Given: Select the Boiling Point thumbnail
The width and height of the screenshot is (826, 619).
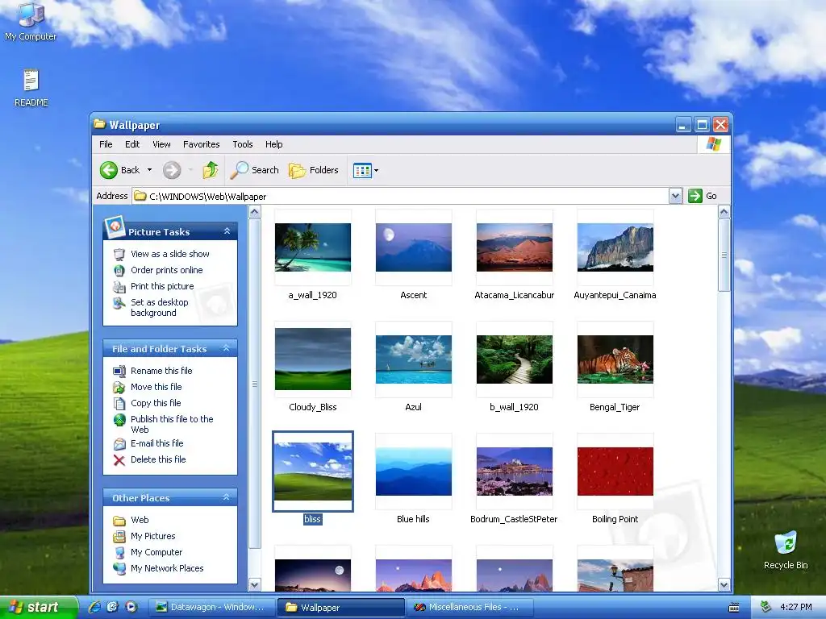Looking at the screenshot, I should point(615,471).
